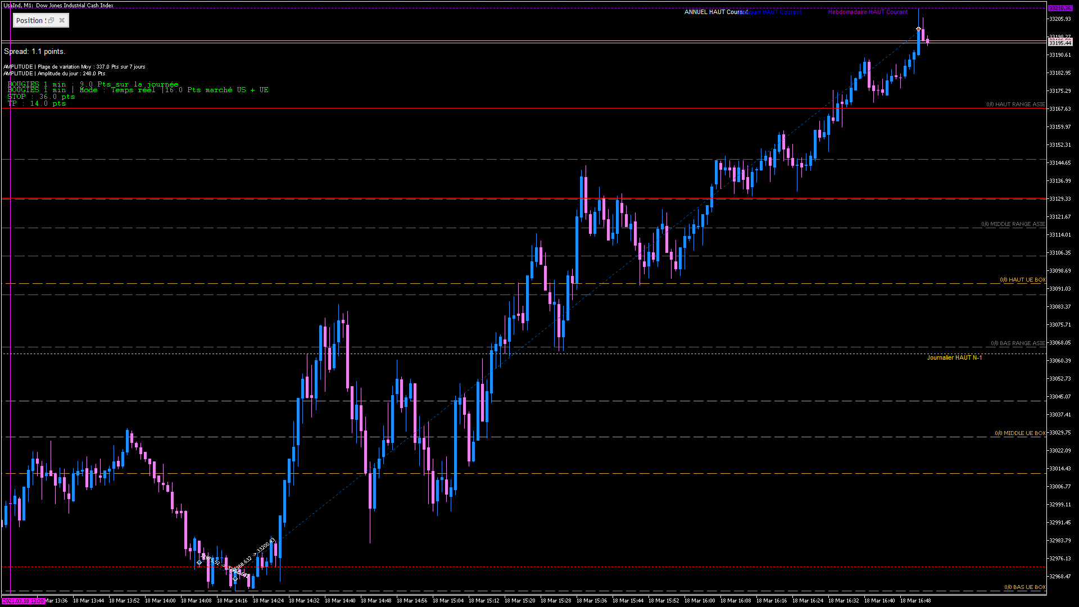
Task: Close the Position floating panel
Action: coord(62,20)
